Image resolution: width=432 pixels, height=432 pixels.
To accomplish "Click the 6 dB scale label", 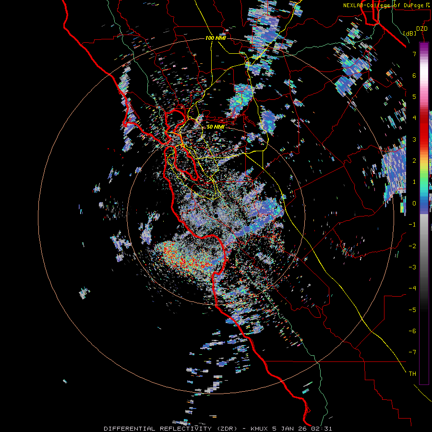I will coord(414,75).
